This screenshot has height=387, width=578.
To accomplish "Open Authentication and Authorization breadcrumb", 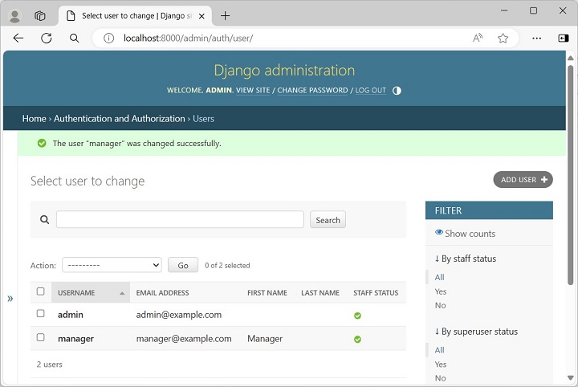I will 120,119.
